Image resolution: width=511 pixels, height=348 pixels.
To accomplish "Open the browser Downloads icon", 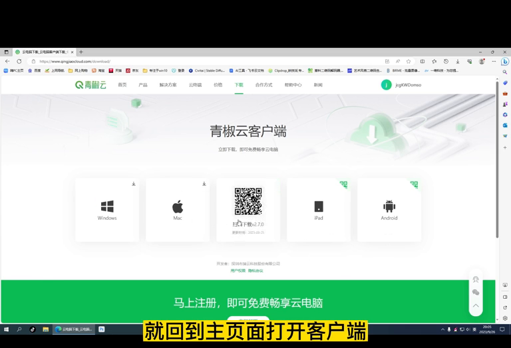I will click(458, 61).
